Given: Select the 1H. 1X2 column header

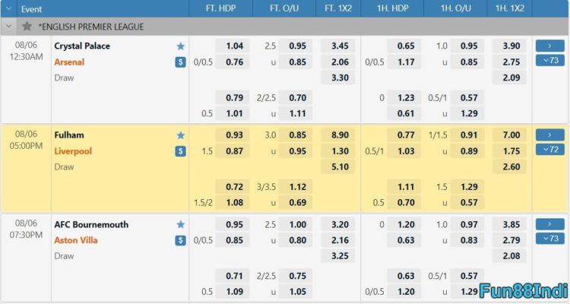Looking at the screenshot, I should click(x=510, y=8).
